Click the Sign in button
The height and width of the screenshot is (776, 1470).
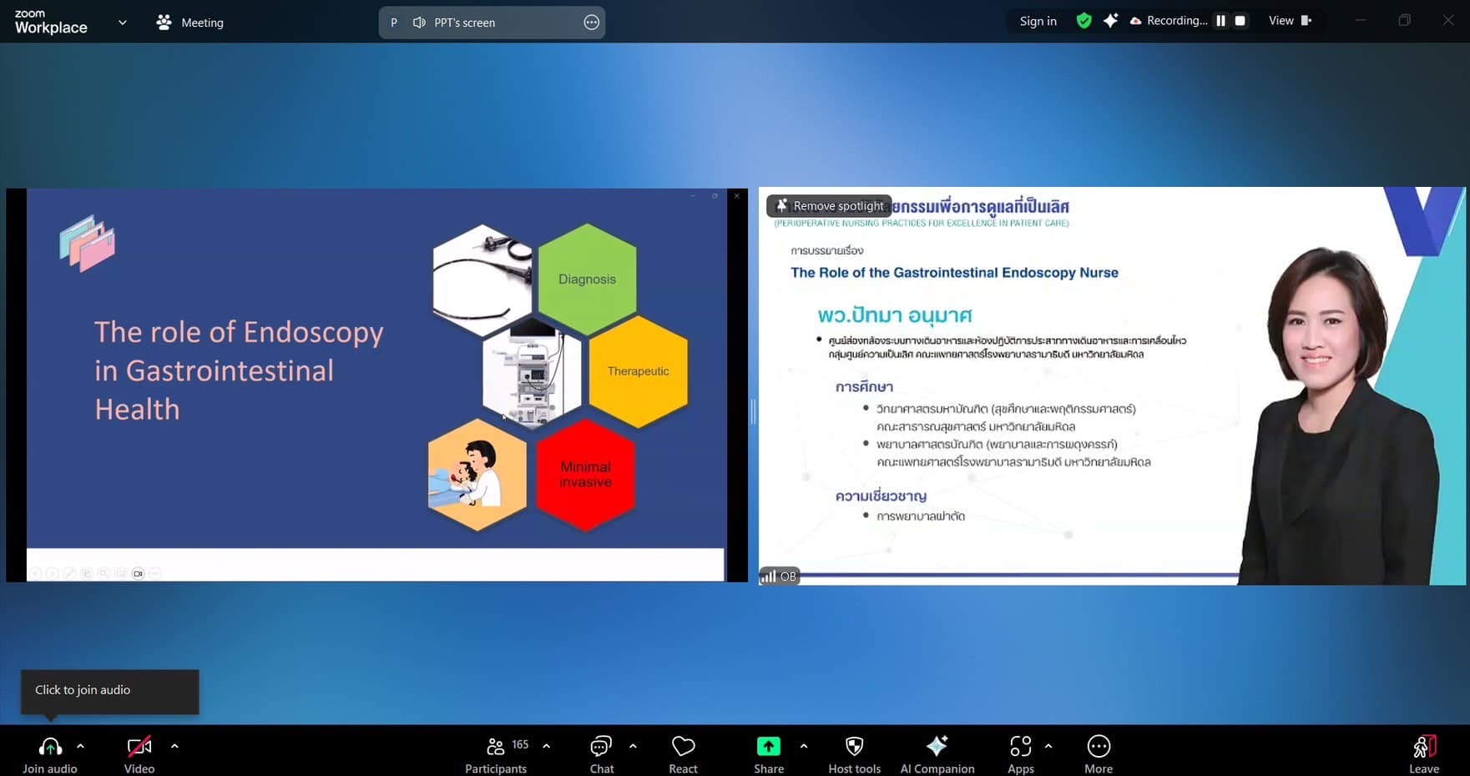[1038, 21]
